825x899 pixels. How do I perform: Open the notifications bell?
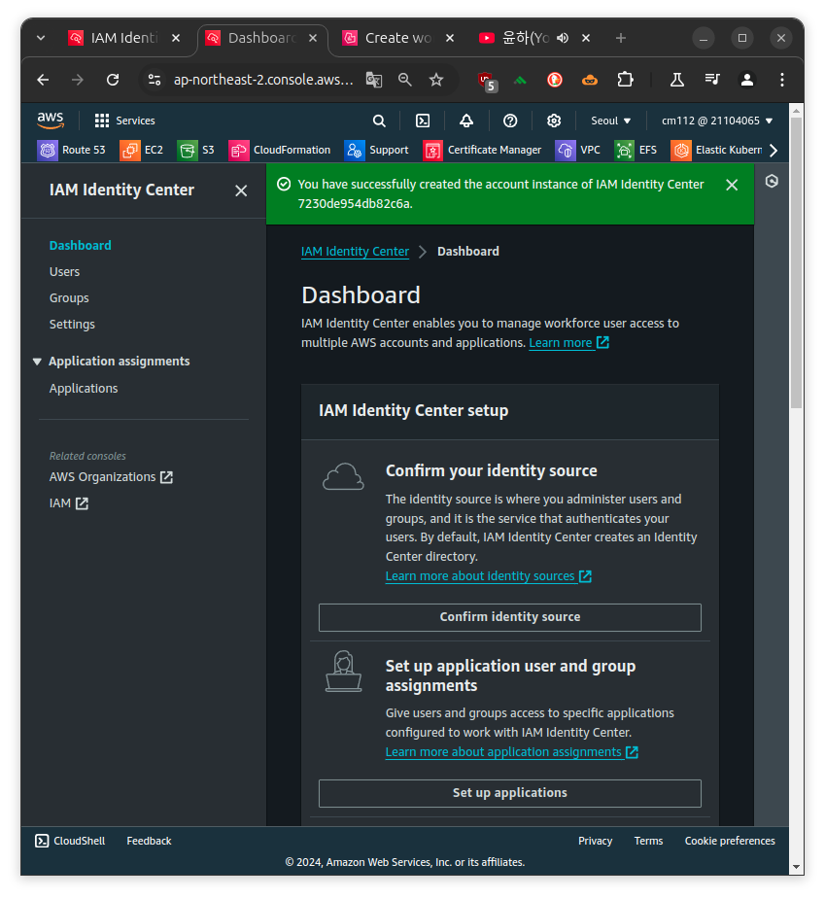coord(466,121)
